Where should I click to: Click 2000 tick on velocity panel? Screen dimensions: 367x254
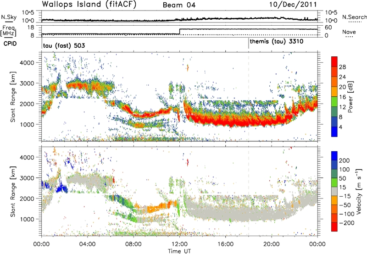point(27,199)
